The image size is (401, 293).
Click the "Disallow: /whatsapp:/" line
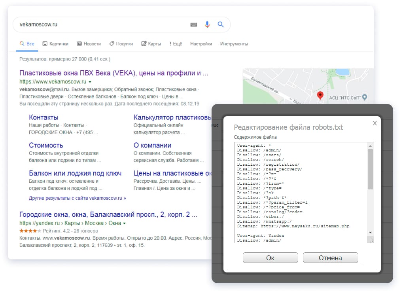coord(265,221)
